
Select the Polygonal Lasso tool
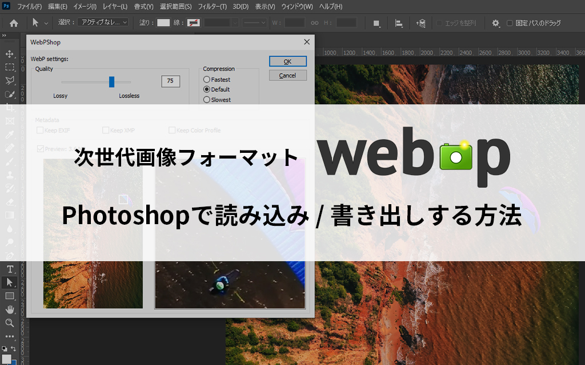point(10,80)
